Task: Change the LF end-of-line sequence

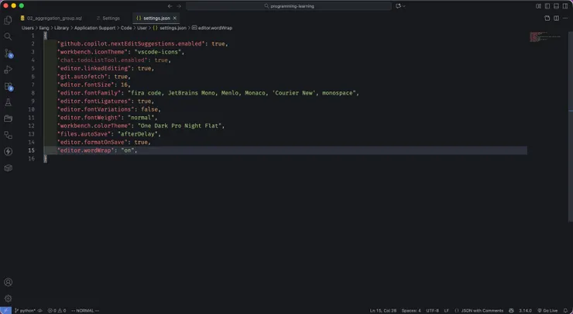Action: click(x=446, y=310)
